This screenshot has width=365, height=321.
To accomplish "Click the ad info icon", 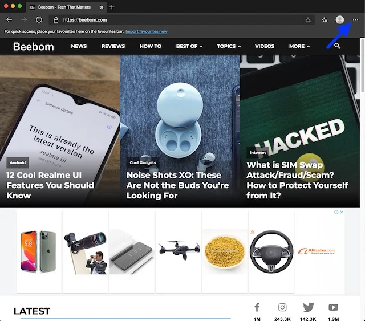I will pyautogui.click(x=336, y=212).
